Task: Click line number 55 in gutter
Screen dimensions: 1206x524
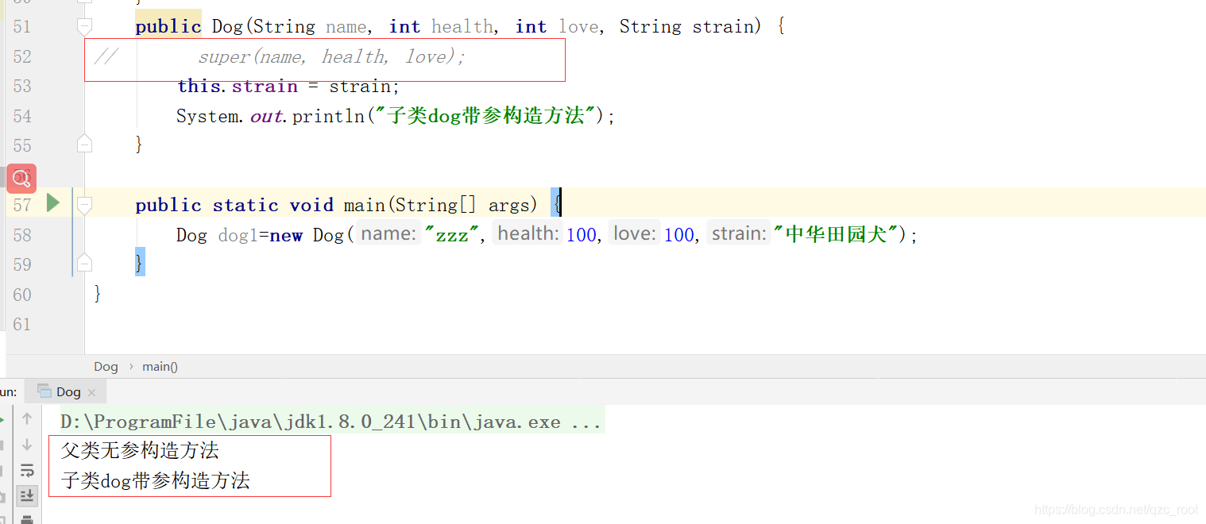Action: pos(22,145)
